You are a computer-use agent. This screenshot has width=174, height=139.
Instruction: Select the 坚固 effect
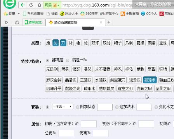(152, 69)
